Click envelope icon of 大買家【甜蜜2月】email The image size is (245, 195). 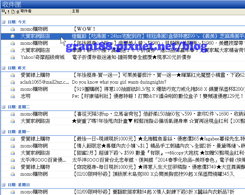(13, 153)
